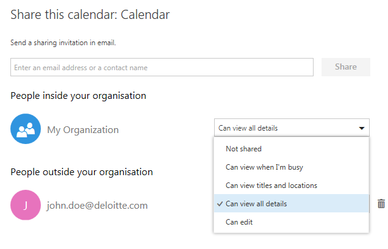Delete john.doe@deloitte.com with the trash icon
388x249 pixels.
[x=381, y=204]
